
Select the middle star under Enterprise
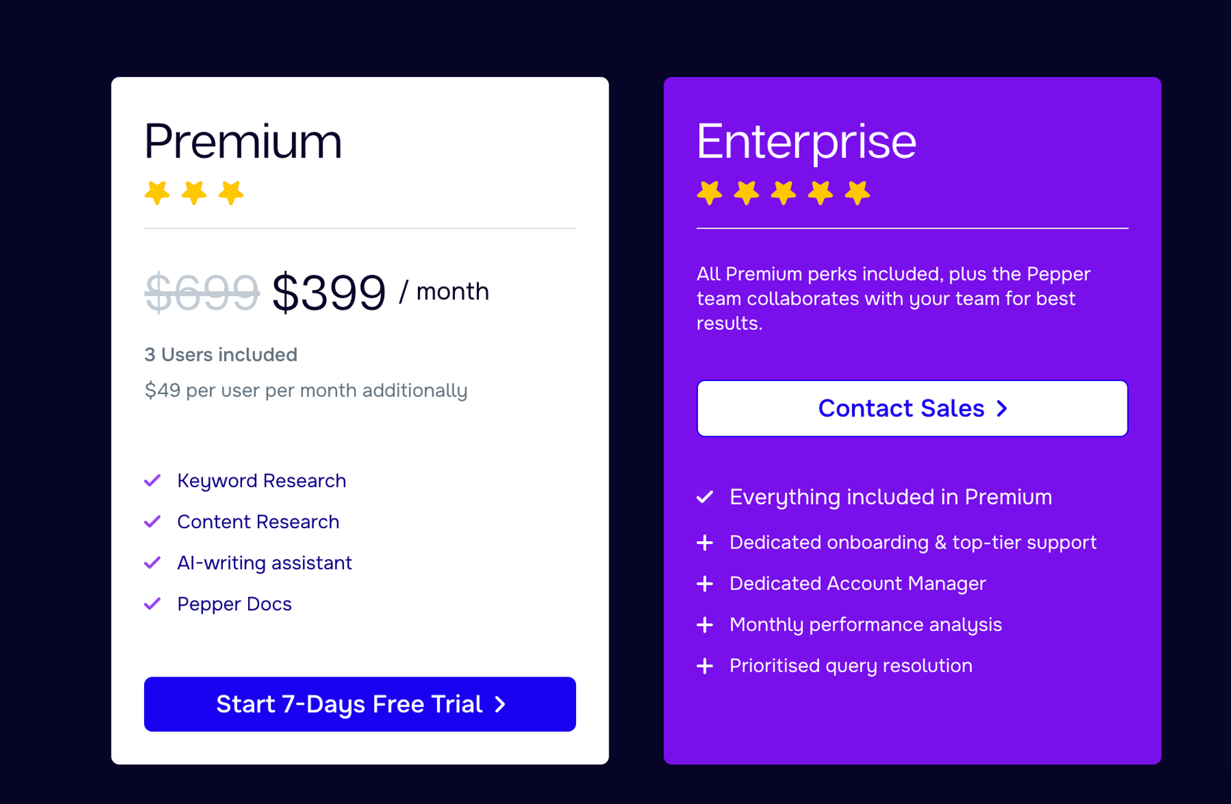tap(783, 193)
